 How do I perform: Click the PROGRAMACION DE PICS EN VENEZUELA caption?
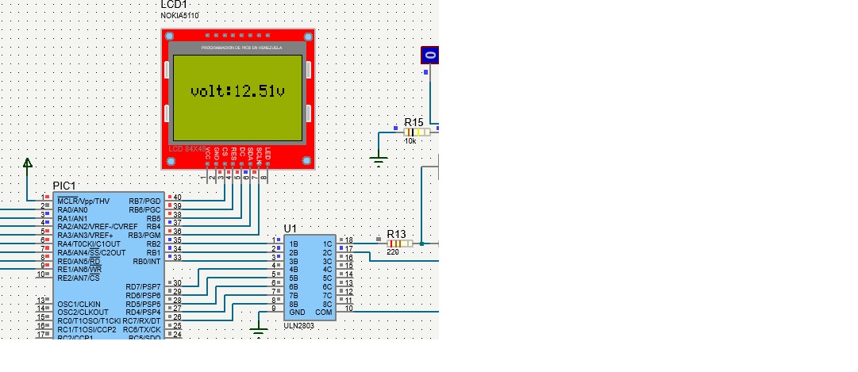242,48
